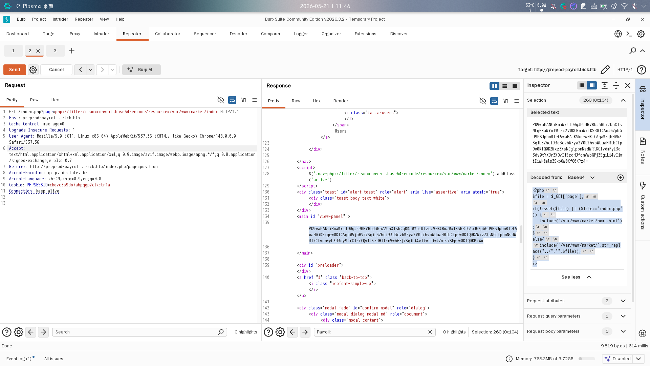
Task: Launch Burp AI button
Action: 142,70
